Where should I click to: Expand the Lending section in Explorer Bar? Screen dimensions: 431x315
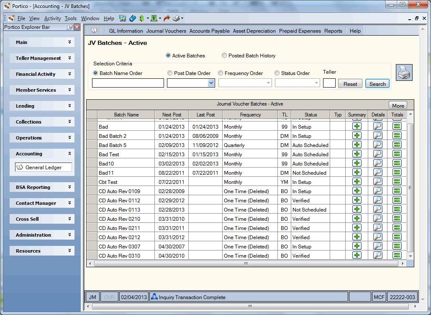(42, 106)
